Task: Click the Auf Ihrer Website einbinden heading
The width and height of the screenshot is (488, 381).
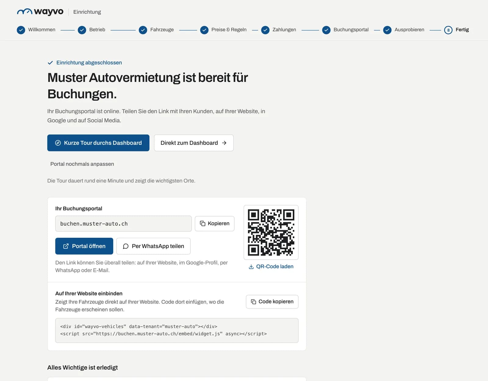Action: (89, 294)
